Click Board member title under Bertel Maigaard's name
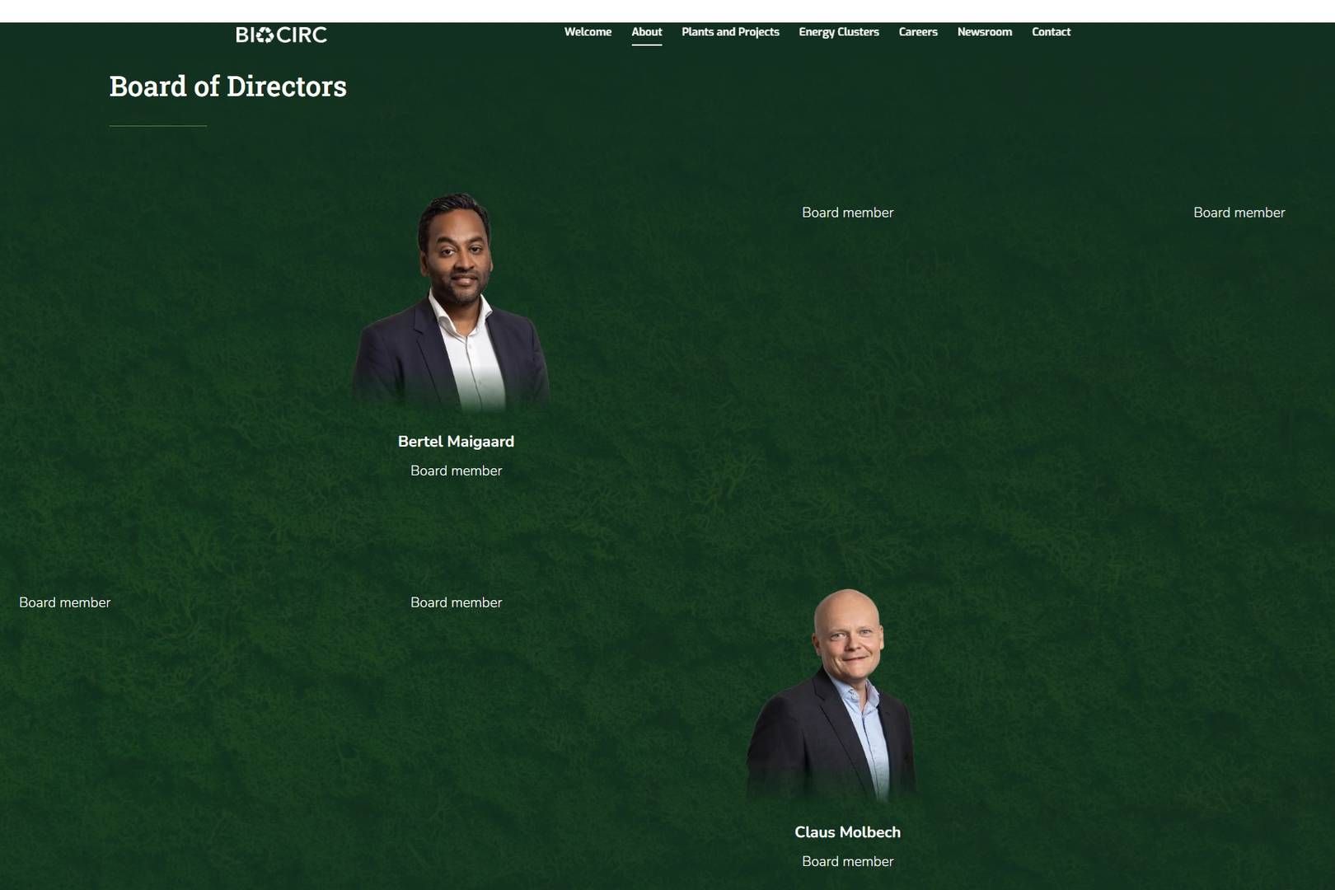 click(x=456, y=471)
